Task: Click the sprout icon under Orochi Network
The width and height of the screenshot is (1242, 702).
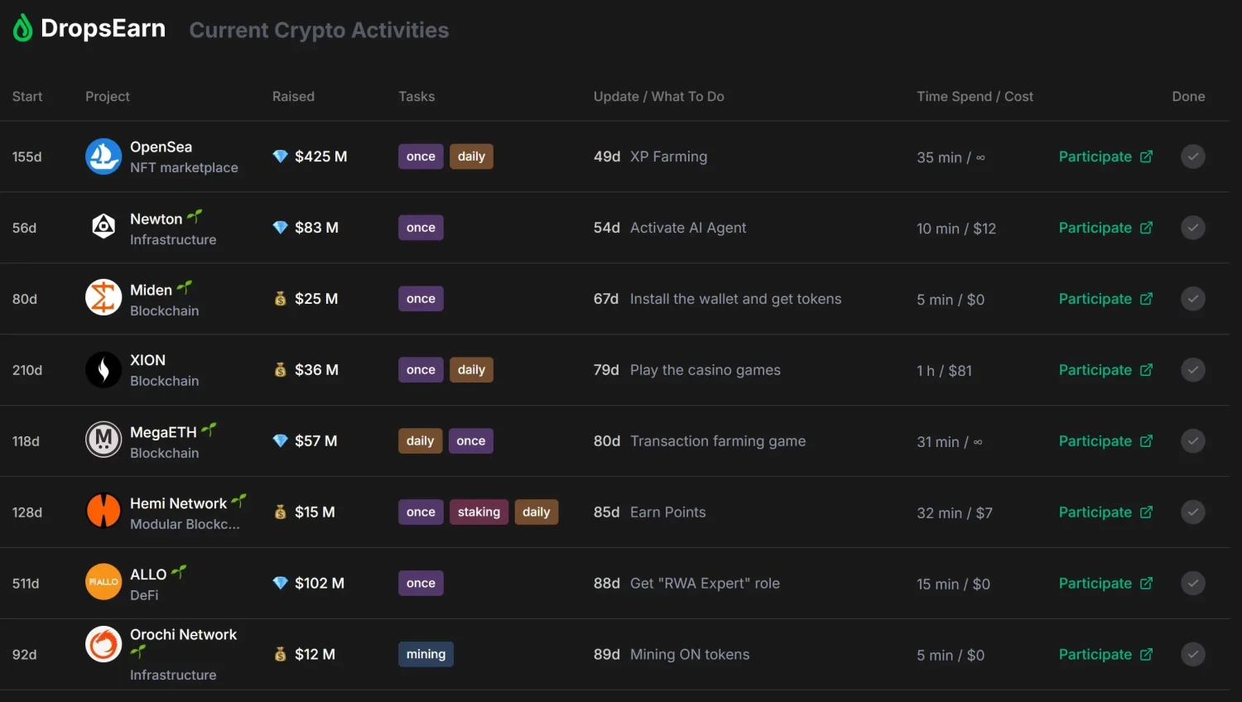Action: [138, 653]
